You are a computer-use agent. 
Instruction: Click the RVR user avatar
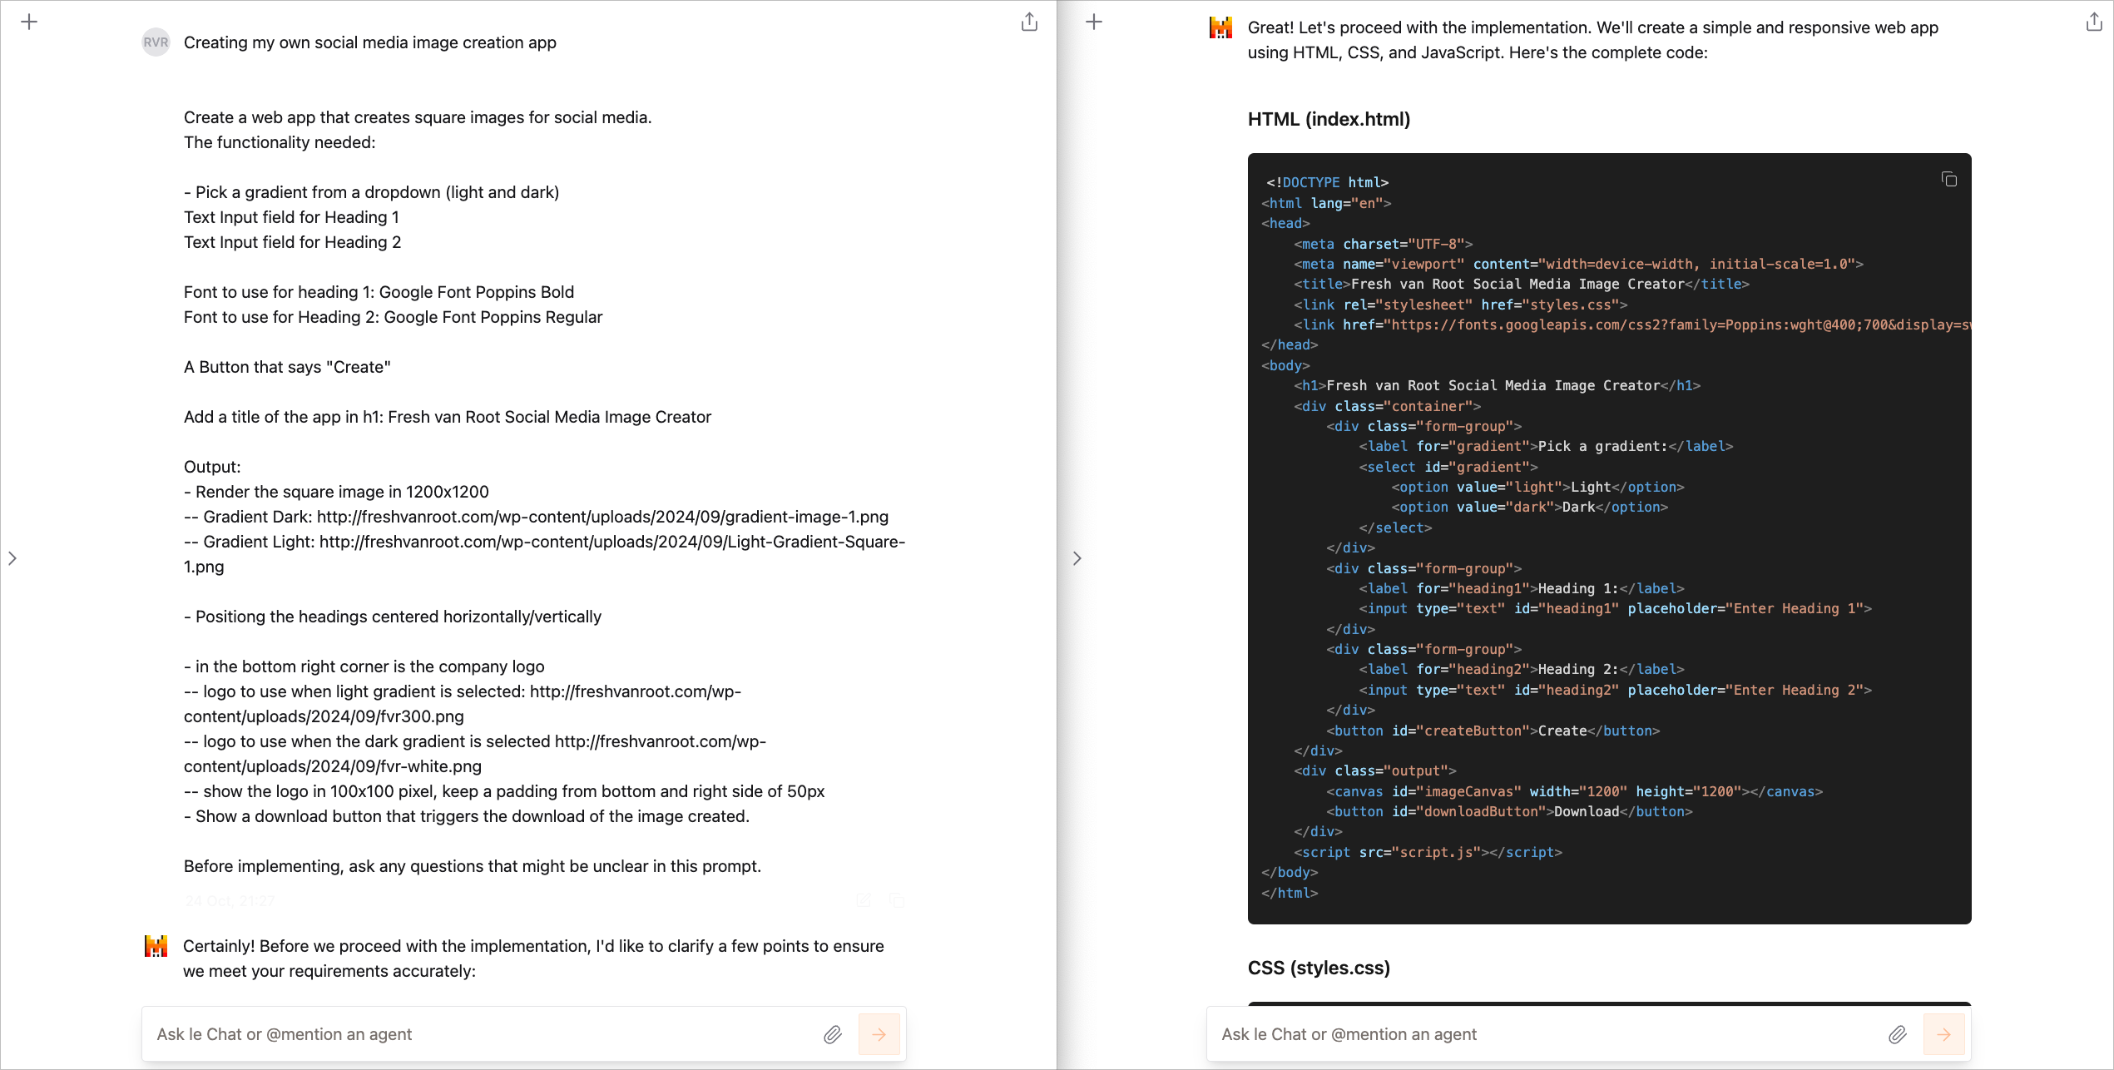[156, 42]
